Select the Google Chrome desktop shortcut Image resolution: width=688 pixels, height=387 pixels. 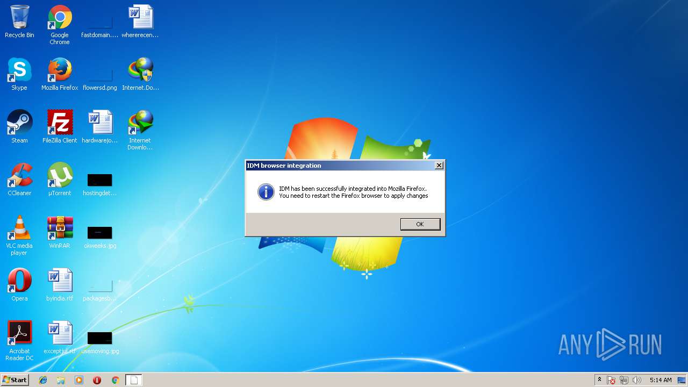pyautogui.click(x=60, y=25)
